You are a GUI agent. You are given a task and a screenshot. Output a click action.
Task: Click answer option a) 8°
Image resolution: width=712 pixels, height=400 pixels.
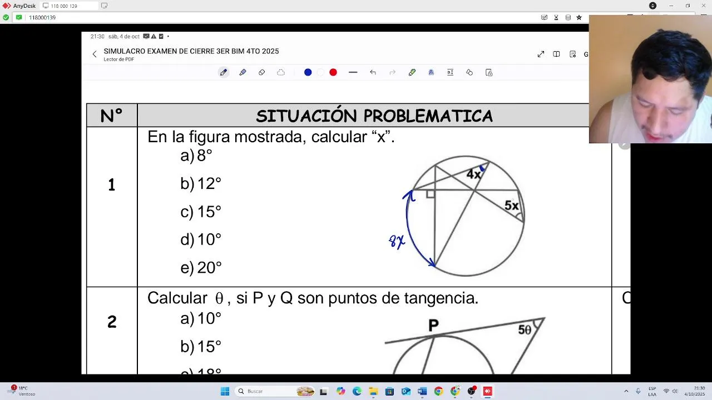196,156
